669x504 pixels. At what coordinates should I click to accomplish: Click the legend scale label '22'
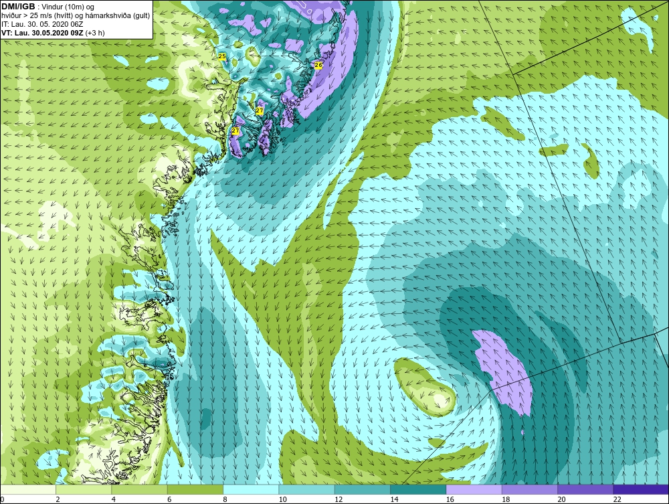tap(617, 499)
